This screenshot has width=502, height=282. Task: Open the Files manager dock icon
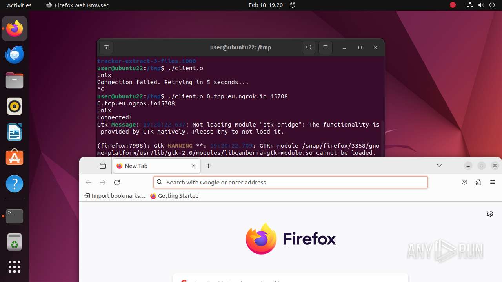click(15, 80)
